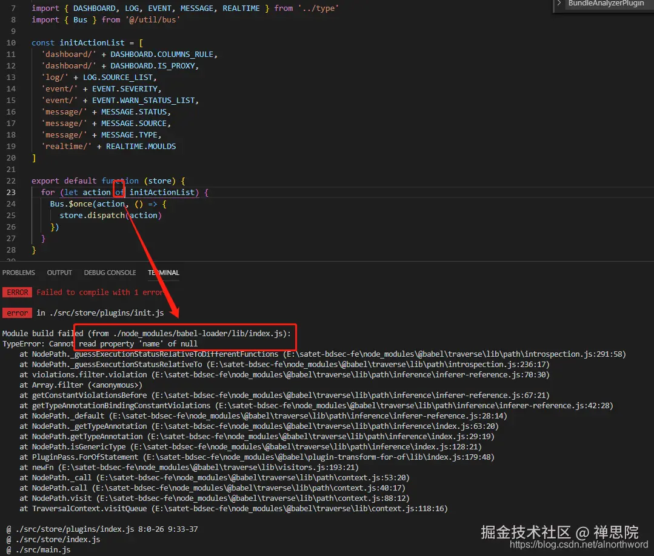Open the OUTPUT panel tab

(x=59, y=273)
